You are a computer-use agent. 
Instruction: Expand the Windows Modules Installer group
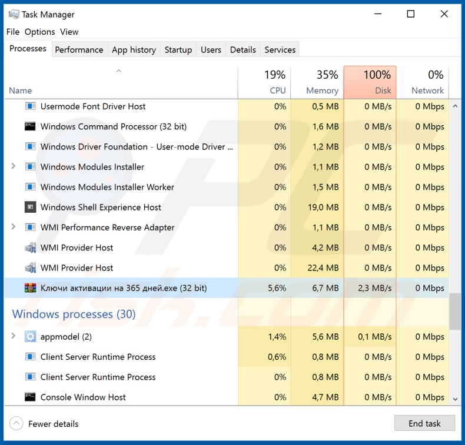coord(13,166)
